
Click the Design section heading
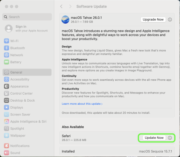pos(67,46)
